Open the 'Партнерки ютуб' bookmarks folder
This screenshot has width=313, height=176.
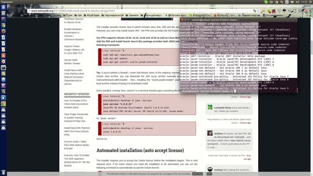point(112,15)
